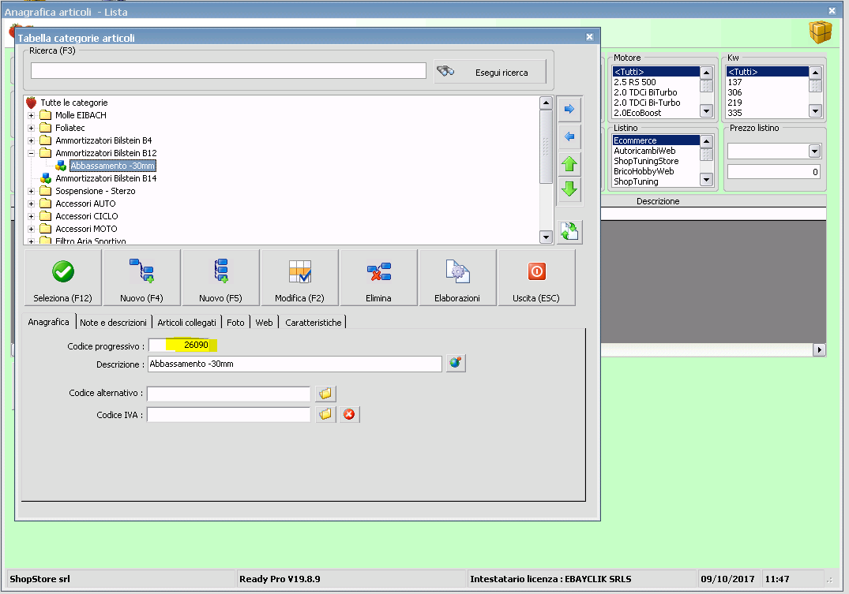This screenshot has width=849, height=594.
Task: Select 306 in Kw list
Action: (767, 92)
